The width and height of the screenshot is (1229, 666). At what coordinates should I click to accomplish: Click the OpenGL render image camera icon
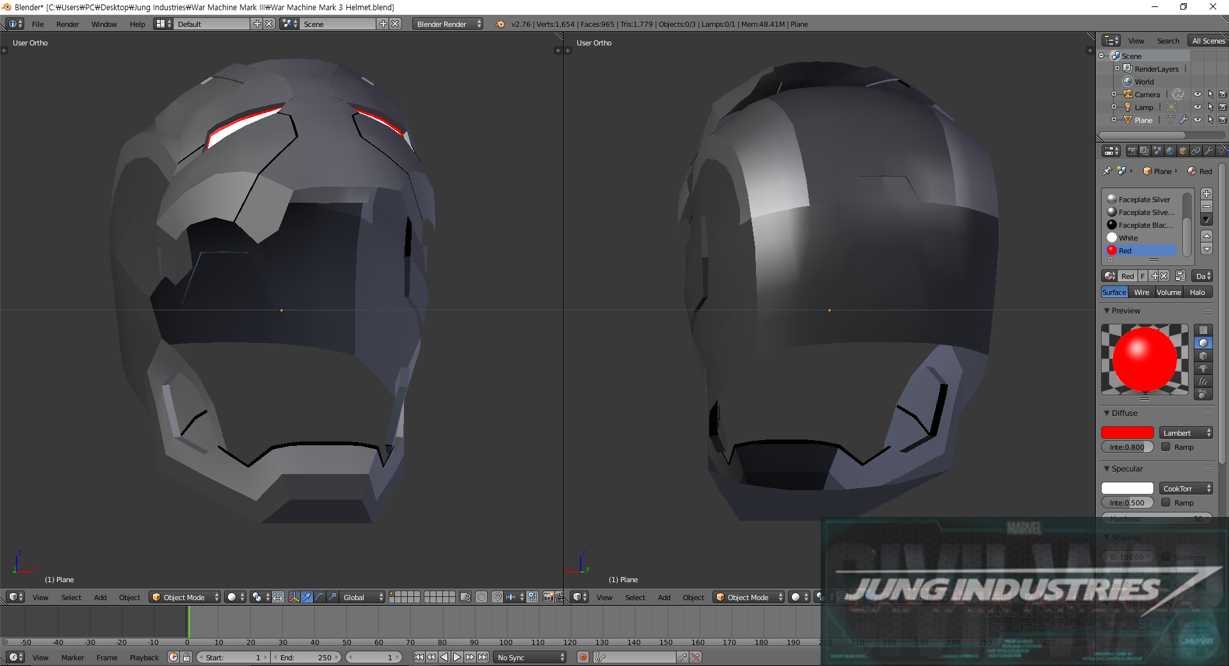point(548,597)
